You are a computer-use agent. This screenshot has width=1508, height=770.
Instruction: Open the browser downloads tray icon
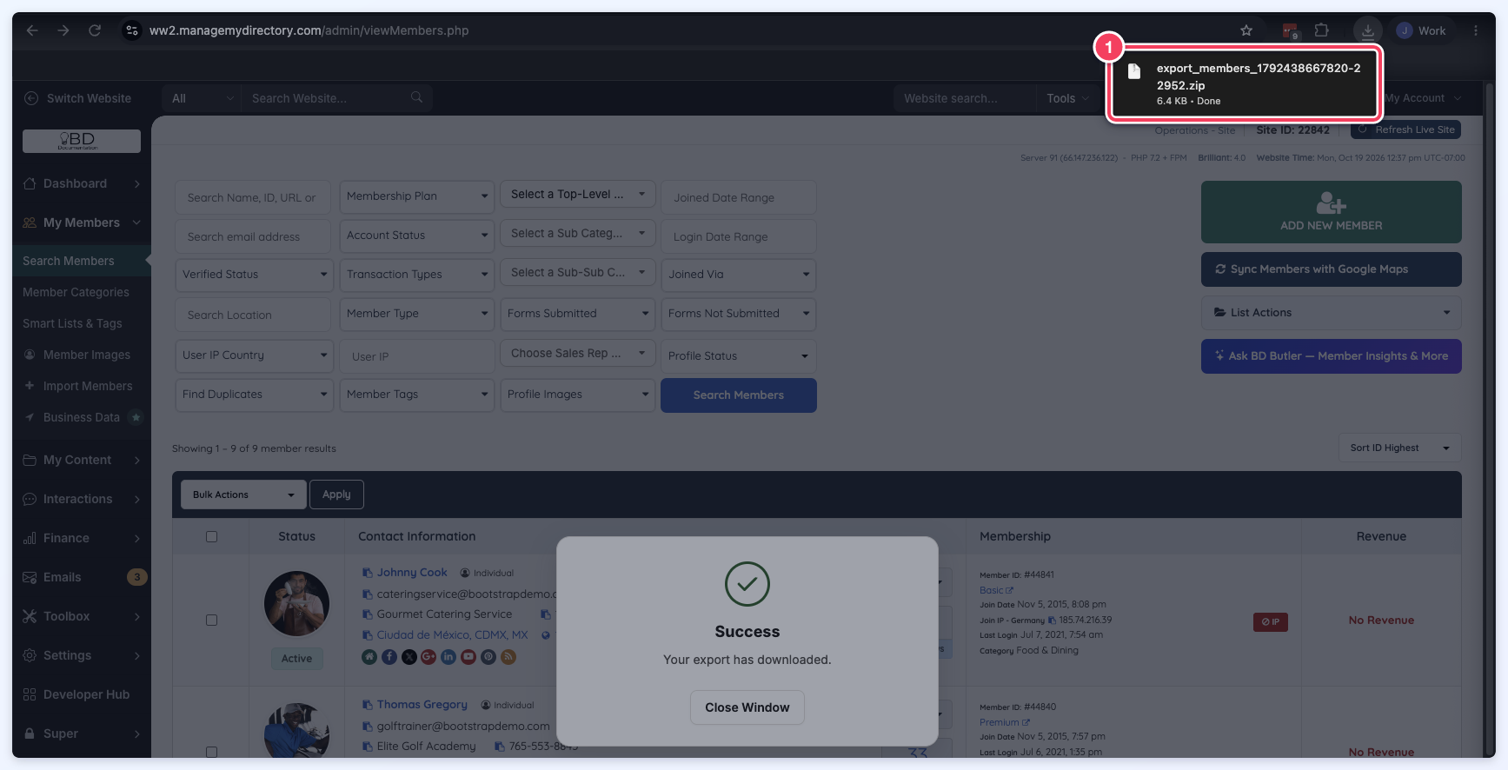coord(1367,30)
